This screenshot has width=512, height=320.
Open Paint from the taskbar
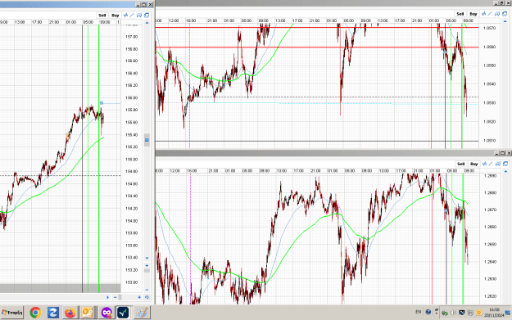coord(142,313)
